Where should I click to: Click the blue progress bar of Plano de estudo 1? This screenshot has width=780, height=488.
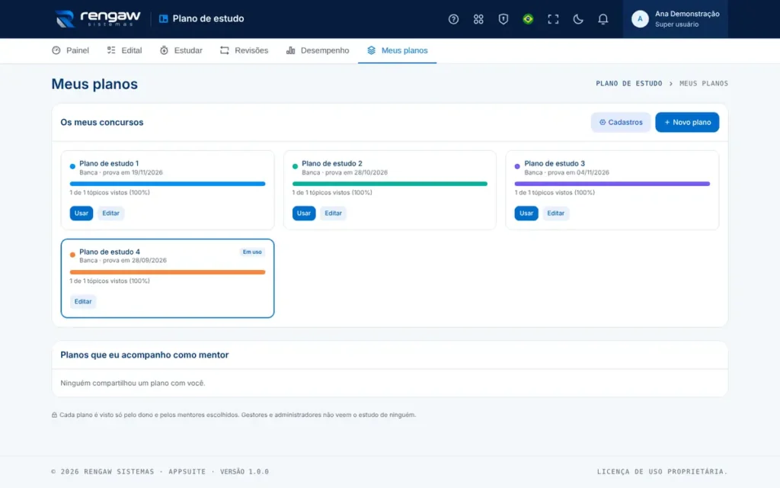pos(167,184)
